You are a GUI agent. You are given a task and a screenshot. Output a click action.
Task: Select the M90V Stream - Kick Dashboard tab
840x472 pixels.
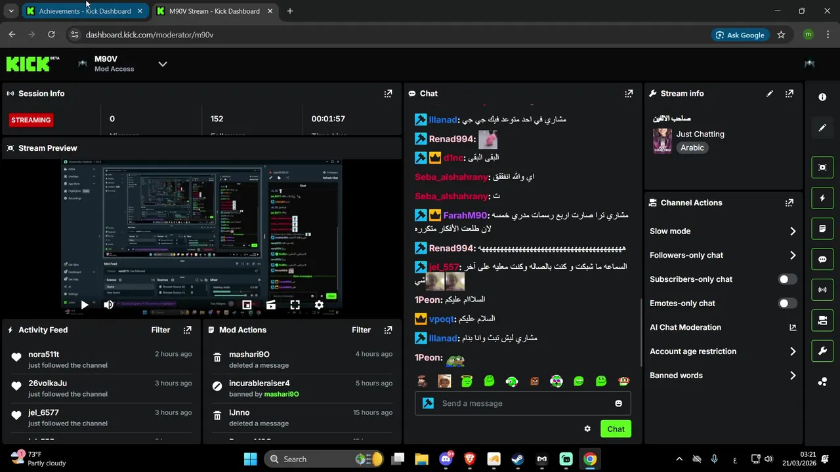point(215,11)
